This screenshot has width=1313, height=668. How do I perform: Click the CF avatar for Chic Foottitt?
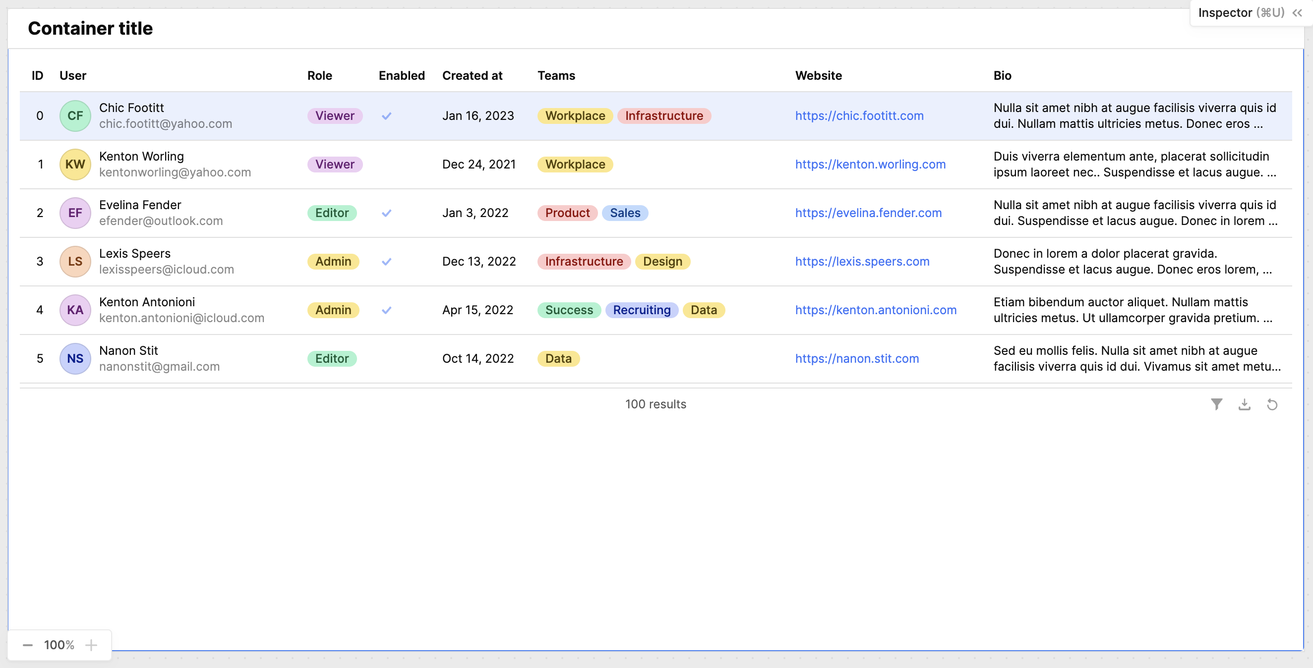(x=75, y=115)
